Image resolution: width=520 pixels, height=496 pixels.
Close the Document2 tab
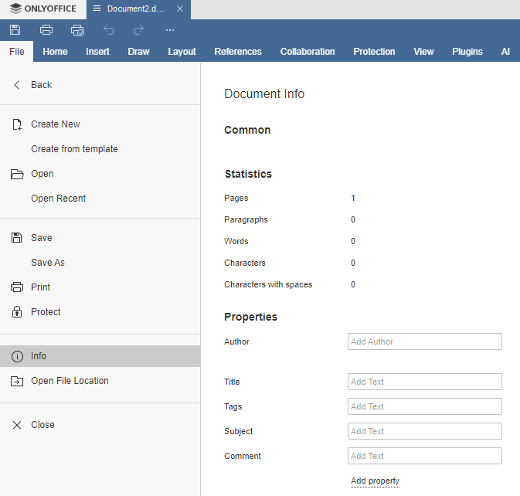pos(180,8)
